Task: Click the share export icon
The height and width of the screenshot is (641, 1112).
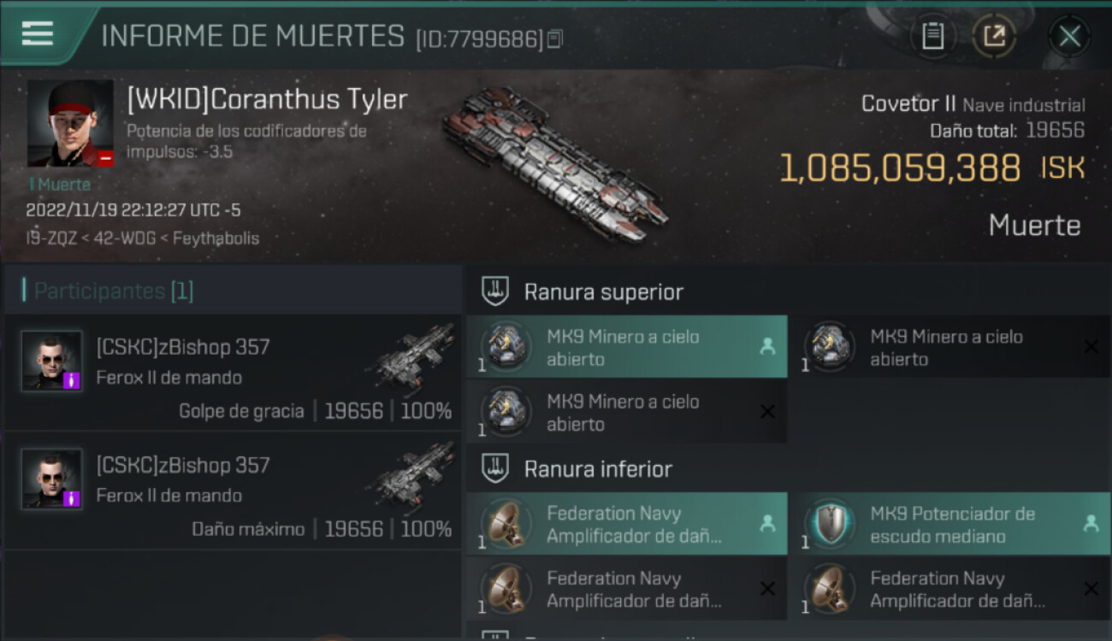Action: (994, 36)
